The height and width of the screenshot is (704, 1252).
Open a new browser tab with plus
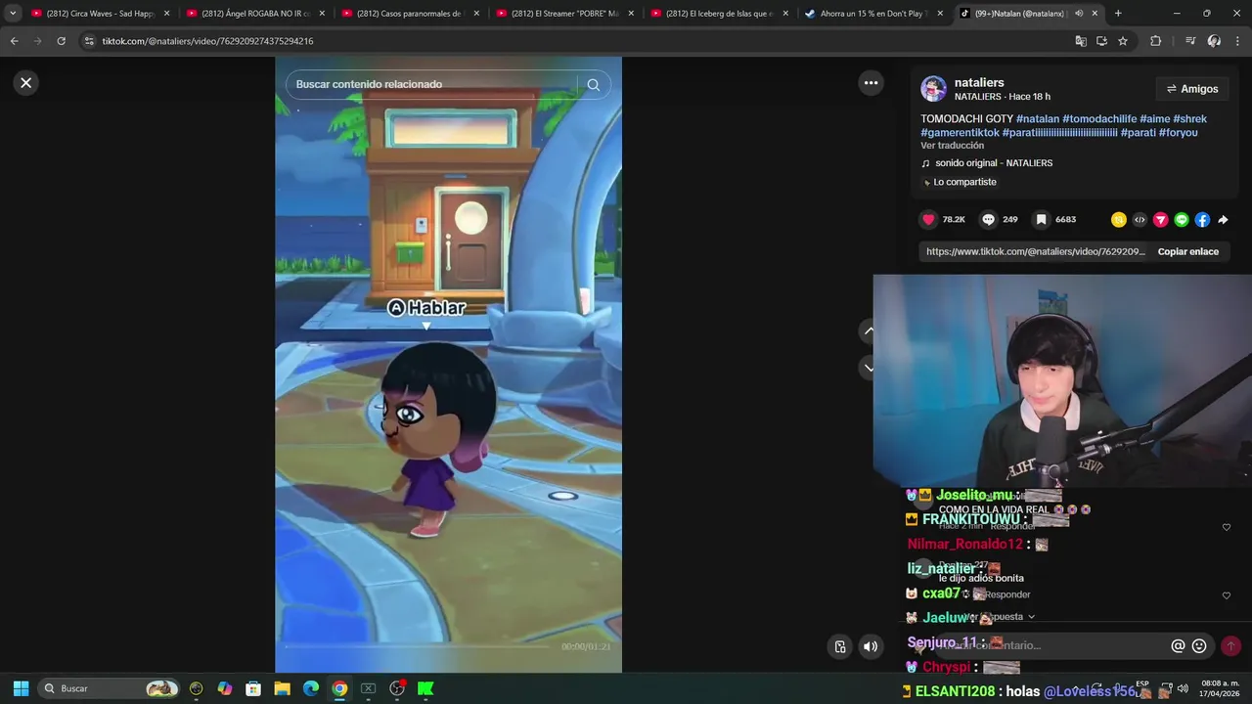tap(1118, 14)
